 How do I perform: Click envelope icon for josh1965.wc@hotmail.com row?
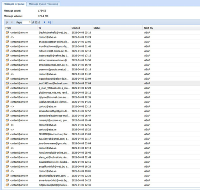pos(7,83)
